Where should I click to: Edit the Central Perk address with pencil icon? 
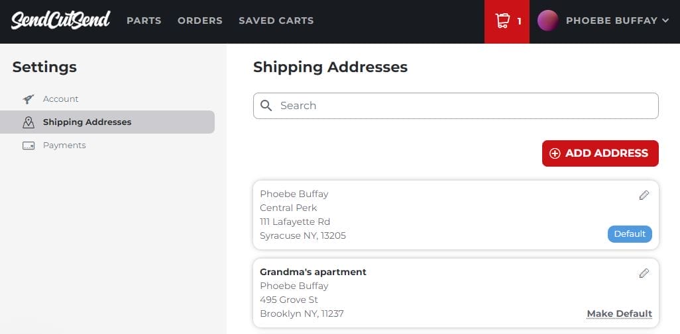click(644, 195)
